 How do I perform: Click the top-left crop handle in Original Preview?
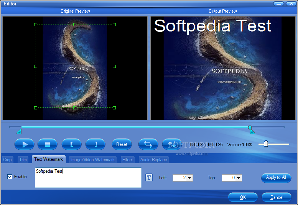(x=36, y=25)
